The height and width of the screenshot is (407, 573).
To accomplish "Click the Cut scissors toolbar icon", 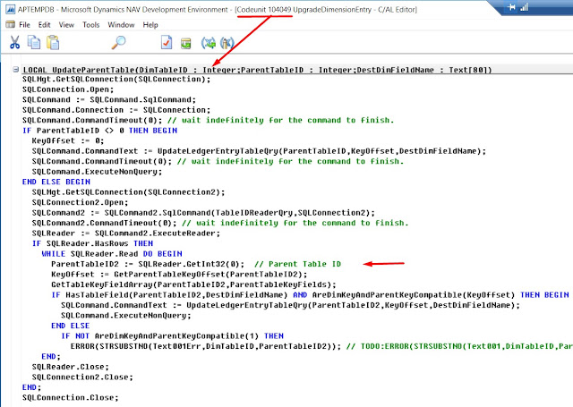I will 14,42.
